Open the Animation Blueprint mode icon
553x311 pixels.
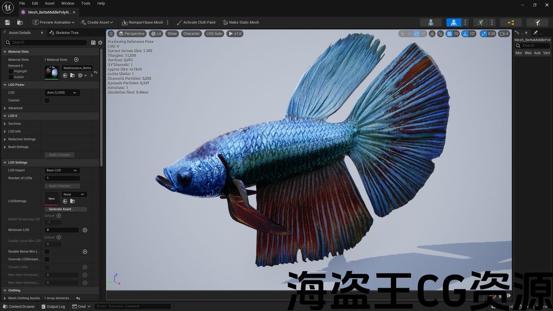511,22
